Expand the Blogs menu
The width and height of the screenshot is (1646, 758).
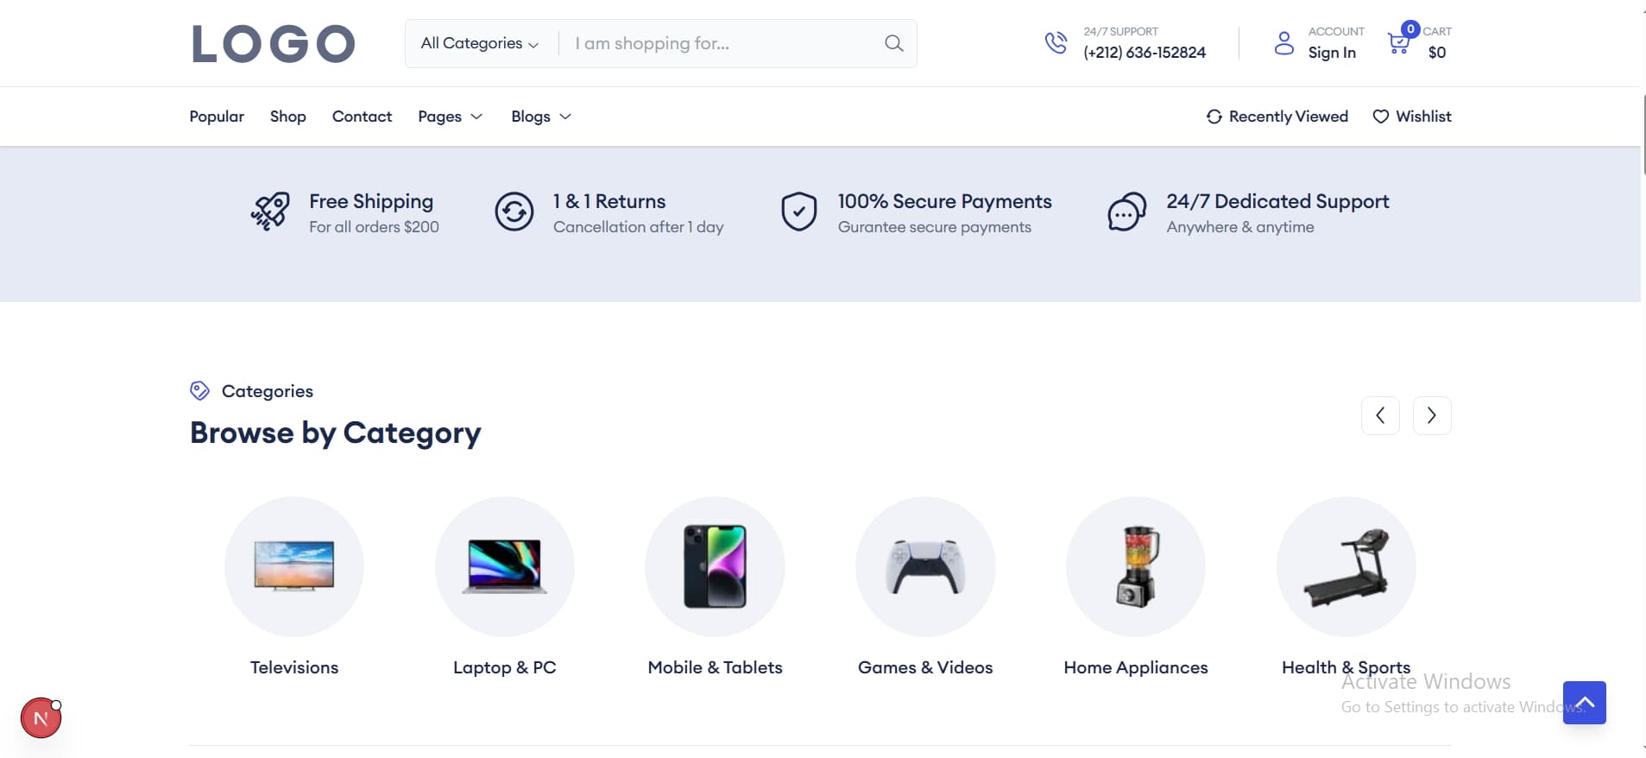click(540, 117)
